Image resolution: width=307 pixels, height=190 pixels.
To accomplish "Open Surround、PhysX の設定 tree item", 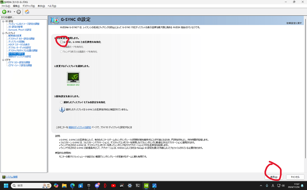I will 20,30.
